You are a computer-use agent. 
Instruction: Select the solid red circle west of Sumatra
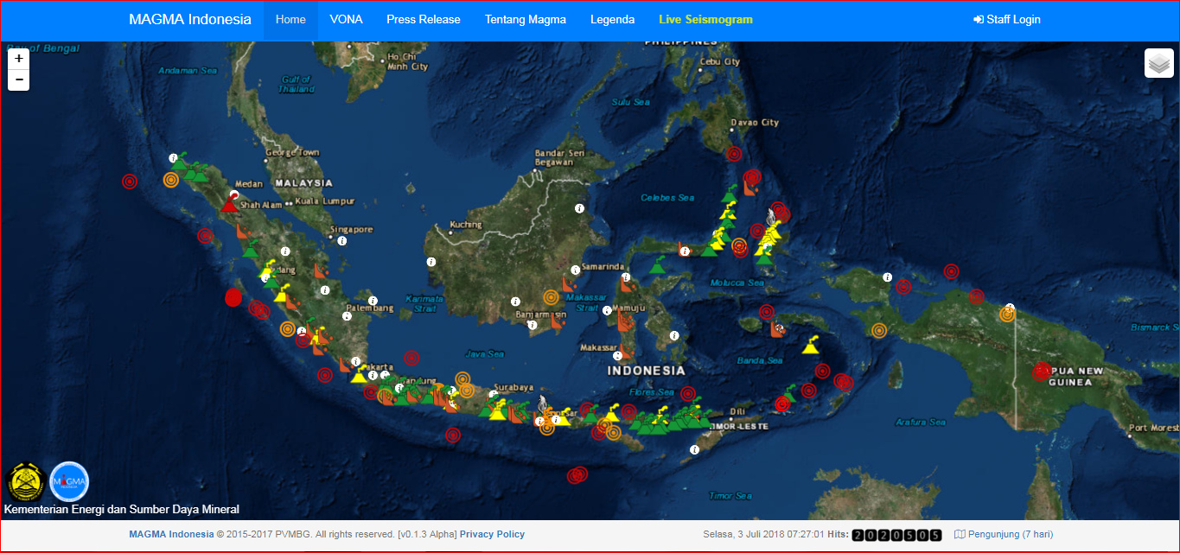[x=233, y=298]
